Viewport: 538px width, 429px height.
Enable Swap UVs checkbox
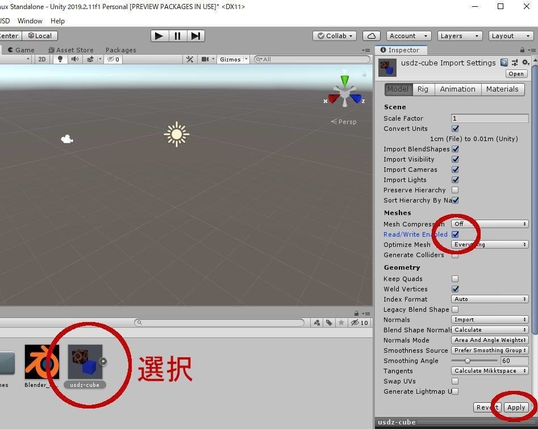point(455,381)
